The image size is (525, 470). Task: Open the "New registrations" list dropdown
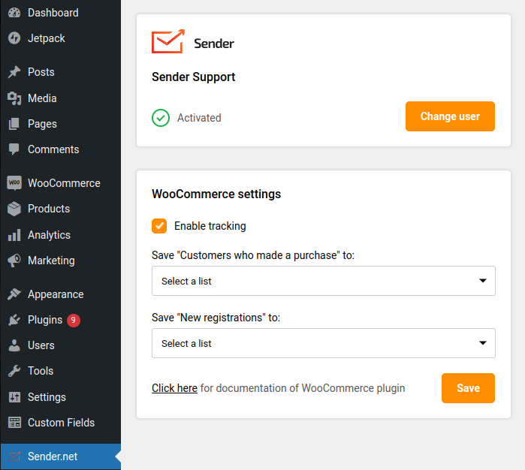[323, 343]
